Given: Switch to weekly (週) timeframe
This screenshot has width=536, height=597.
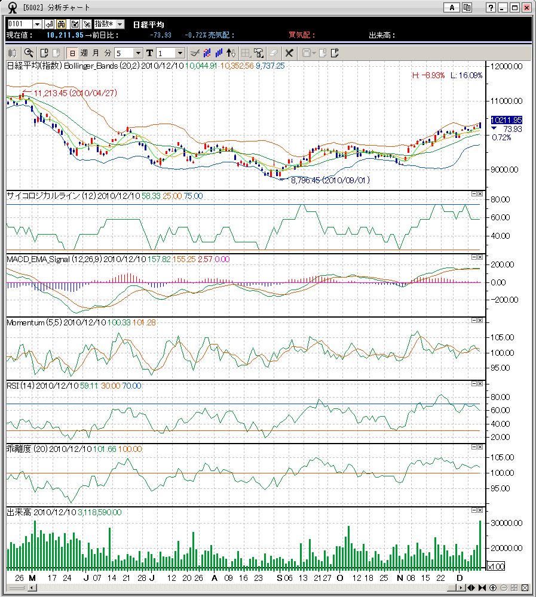Looking at the screenshot, I should point(84,53).
